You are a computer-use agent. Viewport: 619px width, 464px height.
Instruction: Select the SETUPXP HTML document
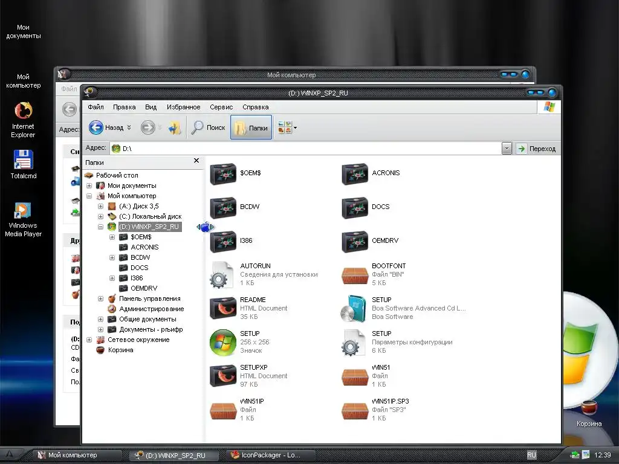248,376
